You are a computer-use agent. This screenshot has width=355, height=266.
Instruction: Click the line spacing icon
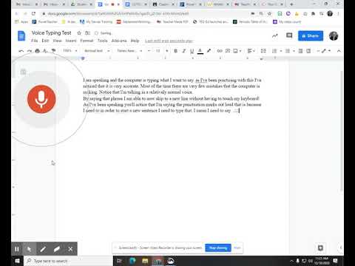pyautogui.click(x=263, y=51)
